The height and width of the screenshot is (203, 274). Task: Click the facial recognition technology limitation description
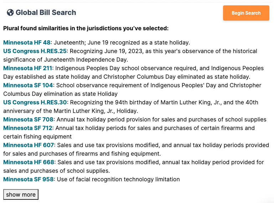click(118, 179)
